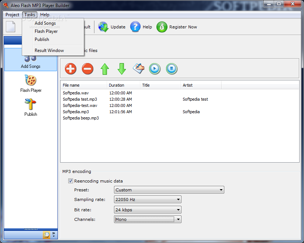Toggle the Reencoding music data checkbox

point(70,181)
